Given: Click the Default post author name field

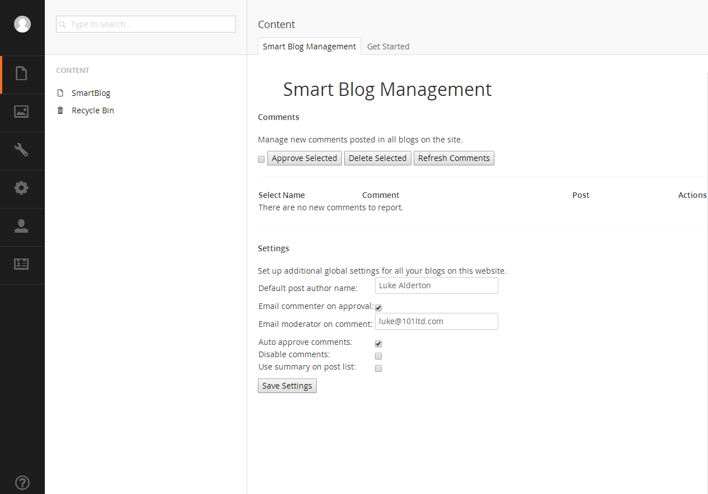Looking at the screenshot, I should coord(437,285).
